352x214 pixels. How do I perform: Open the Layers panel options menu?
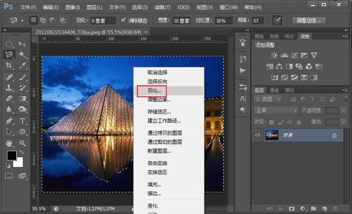point(346,90)
